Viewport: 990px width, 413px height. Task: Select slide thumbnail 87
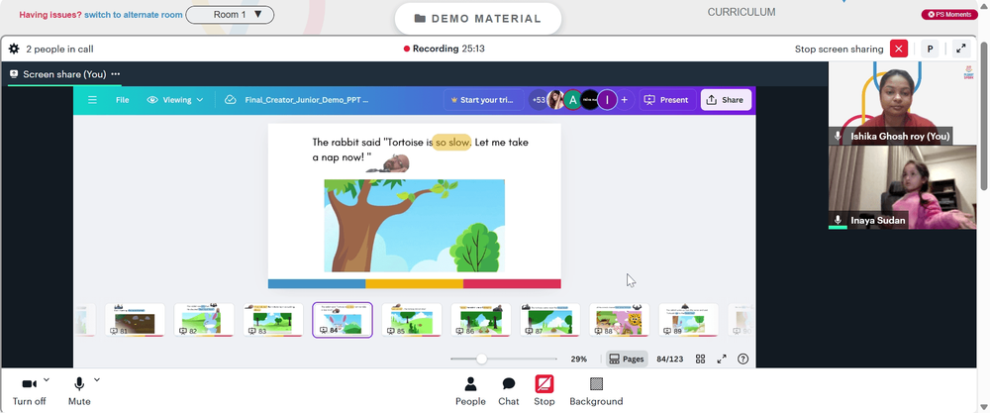(x=549, y=320)
